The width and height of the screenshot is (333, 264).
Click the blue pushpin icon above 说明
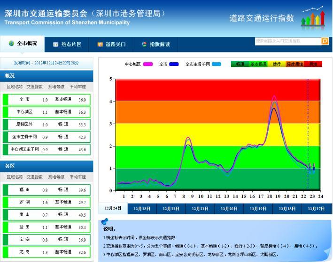tap(105, 221)
